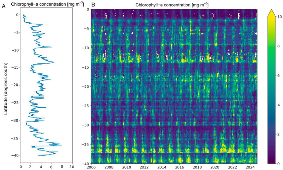Click panel A's latitude tick label −5
283x170 pixels.
pyautogui.click(x=16, y=32)
